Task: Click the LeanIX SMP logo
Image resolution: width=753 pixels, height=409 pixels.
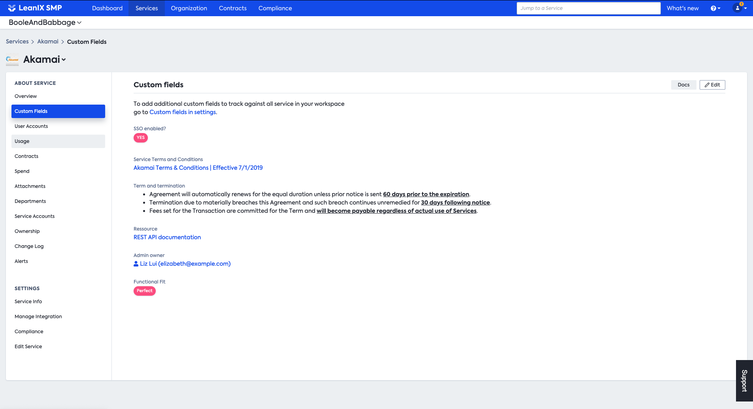Action: pyautogui.click(x=35, y=8)
